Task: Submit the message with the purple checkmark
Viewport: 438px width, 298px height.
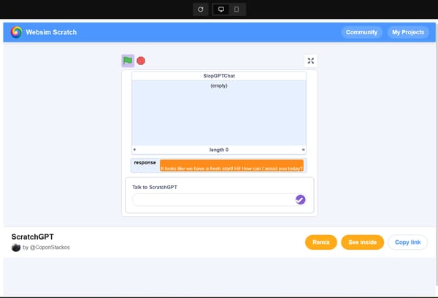Action: point(300,199)
